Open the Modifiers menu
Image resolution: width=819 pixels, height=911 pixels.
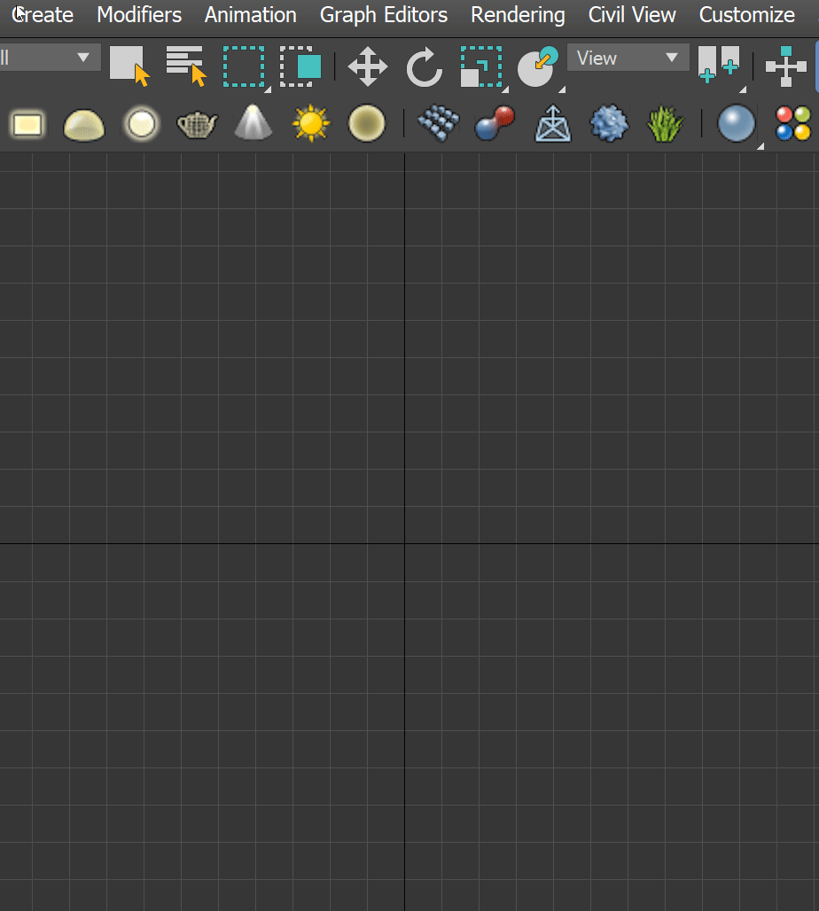click(x=139, y=15)
